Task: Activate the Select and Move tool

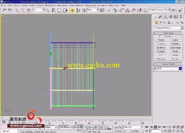Action: 72,10
